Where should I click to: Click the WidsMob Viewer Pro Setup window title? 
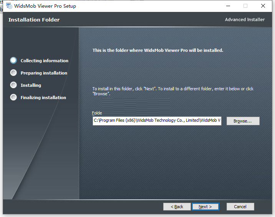pos(45,6)
